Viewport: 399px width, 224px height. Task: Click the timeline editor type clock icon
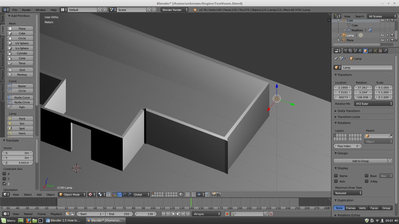(6, 214)
